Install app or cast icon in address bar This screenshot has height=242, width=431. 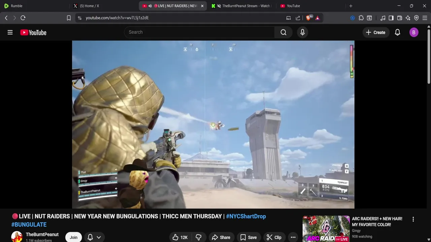click(x=289, y=18)
